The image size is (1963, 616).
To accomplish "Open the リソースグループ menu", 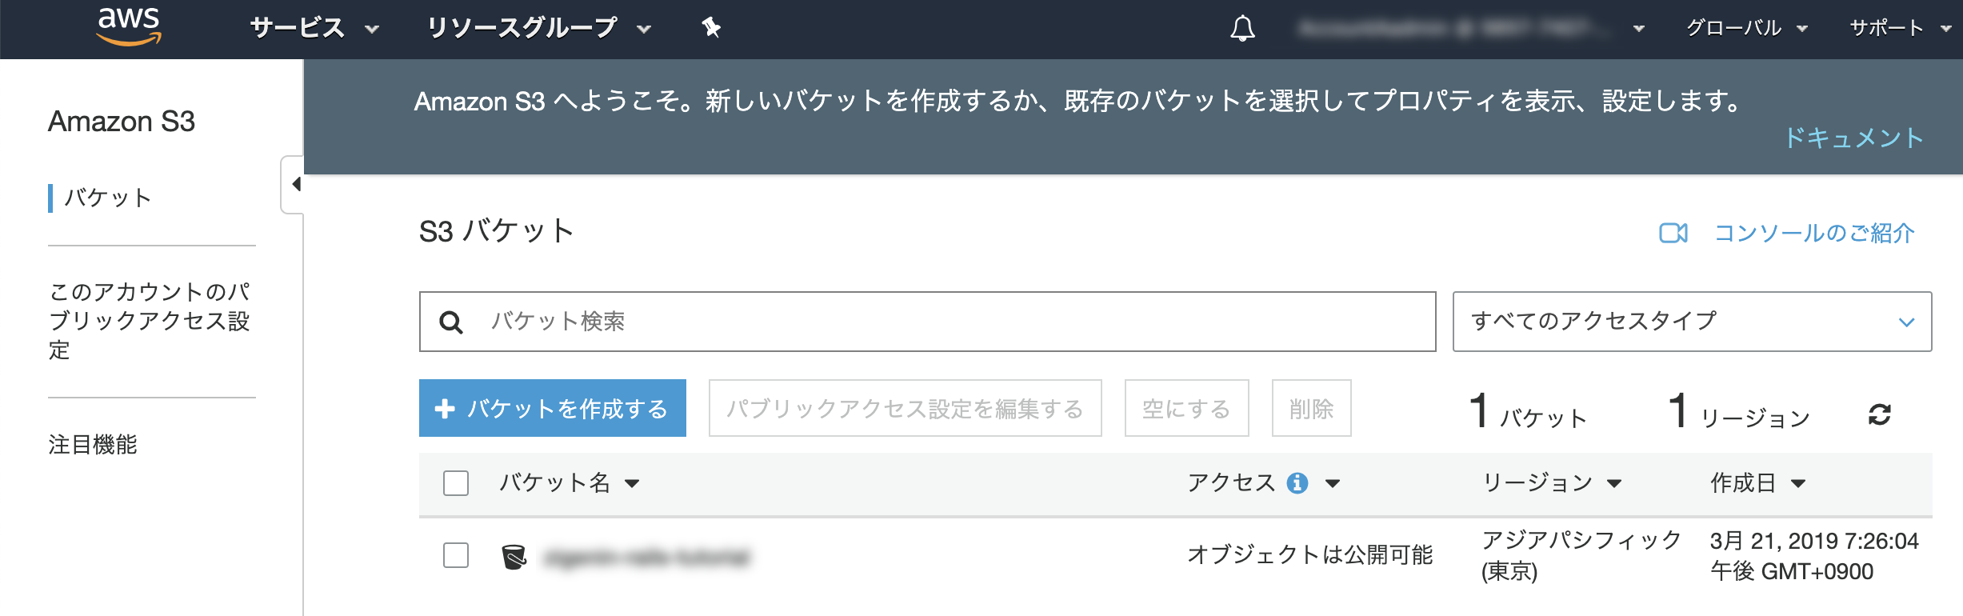I will [x=538, y=29].
